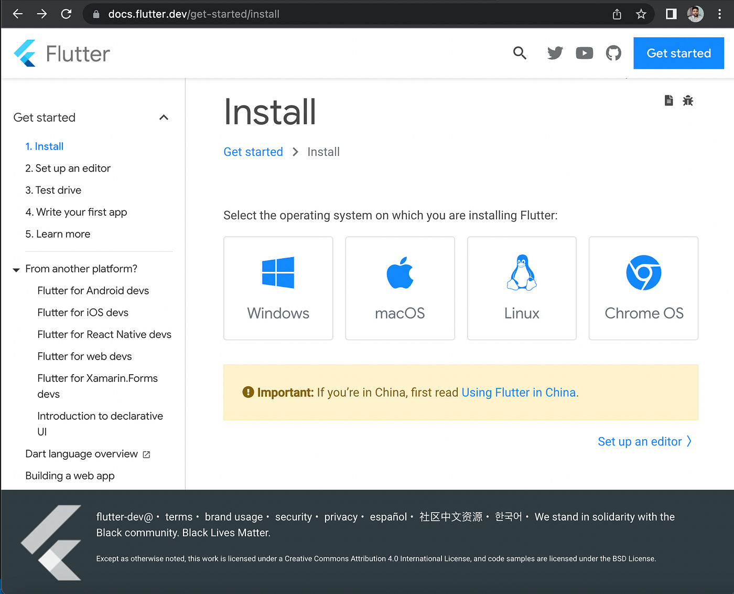Open Flutter's YouTube channel
The image size is (734, 594).
pyautogui.click(x=584, y=53)
